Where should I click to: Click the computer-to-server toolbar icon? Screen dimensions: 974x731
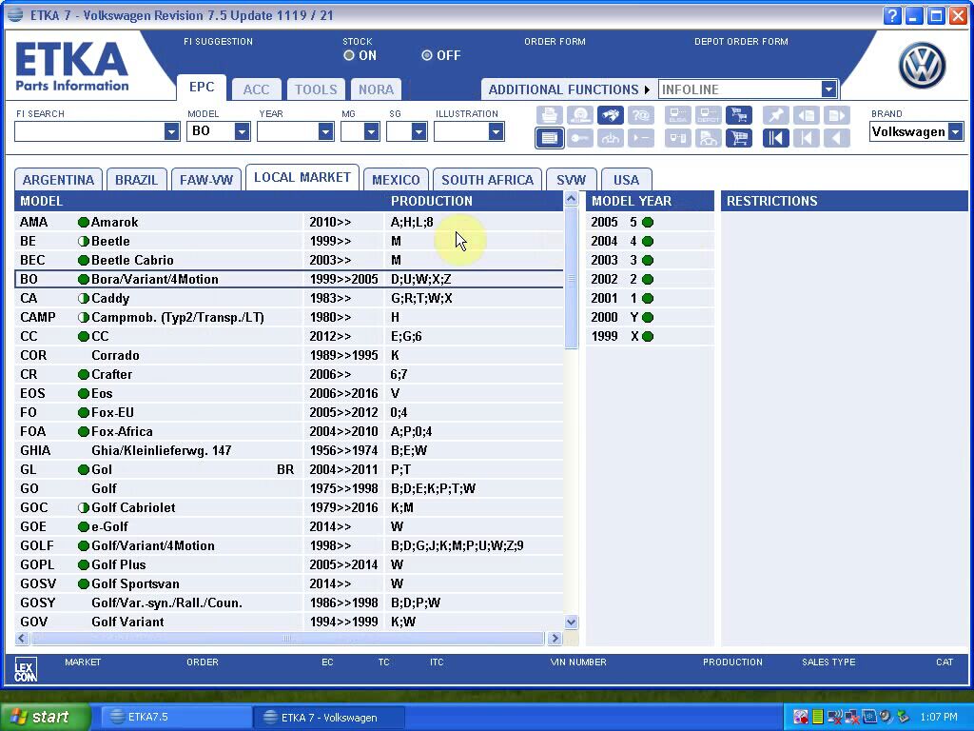(x=677, y=138)
